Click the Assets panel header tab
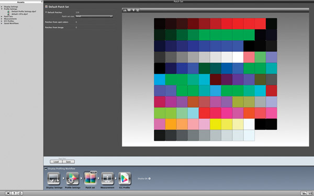Viewport: 314px width, 196px height. (x=21, y=2)
